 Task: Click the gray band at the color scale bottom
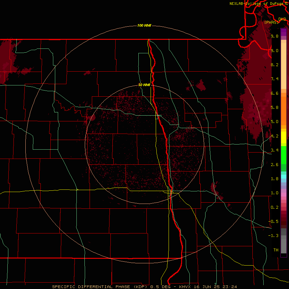284,246
